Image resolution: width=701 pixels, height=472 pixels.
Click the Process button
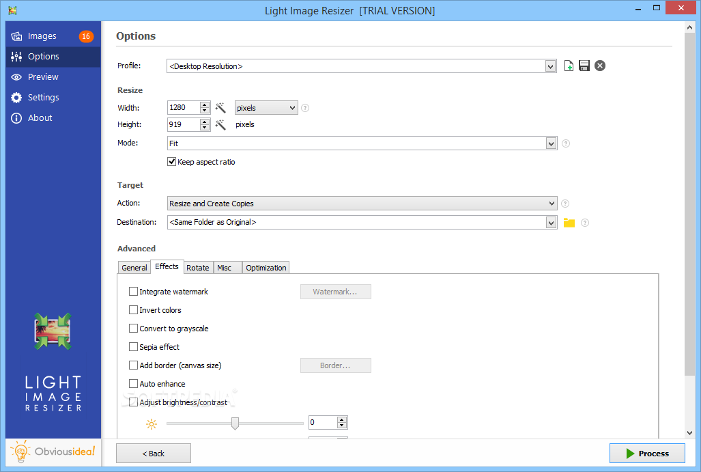pyautogui.click(x=647, y=454)
